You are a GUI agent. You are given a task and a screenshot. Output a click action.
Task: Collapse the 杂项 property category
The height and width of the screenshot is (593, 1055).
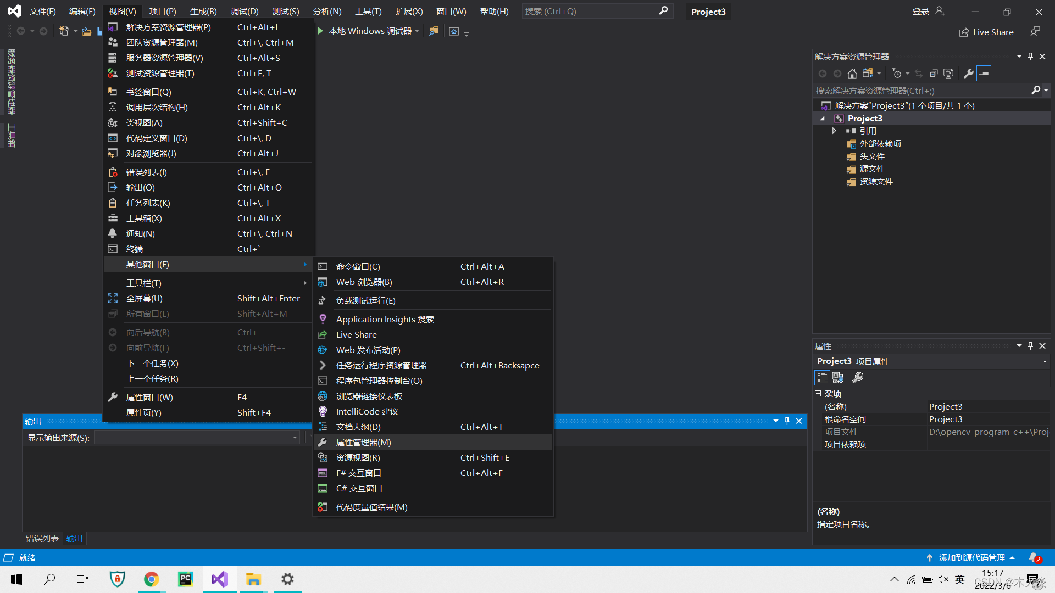pos(818,393)
